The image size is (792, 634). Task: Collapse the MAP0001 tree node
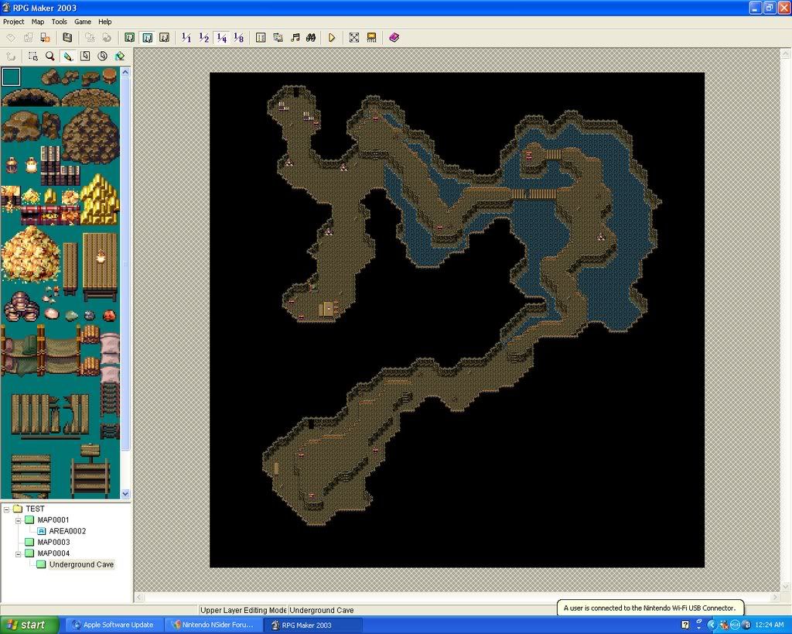pyautogui.click(x=18, y=520)
